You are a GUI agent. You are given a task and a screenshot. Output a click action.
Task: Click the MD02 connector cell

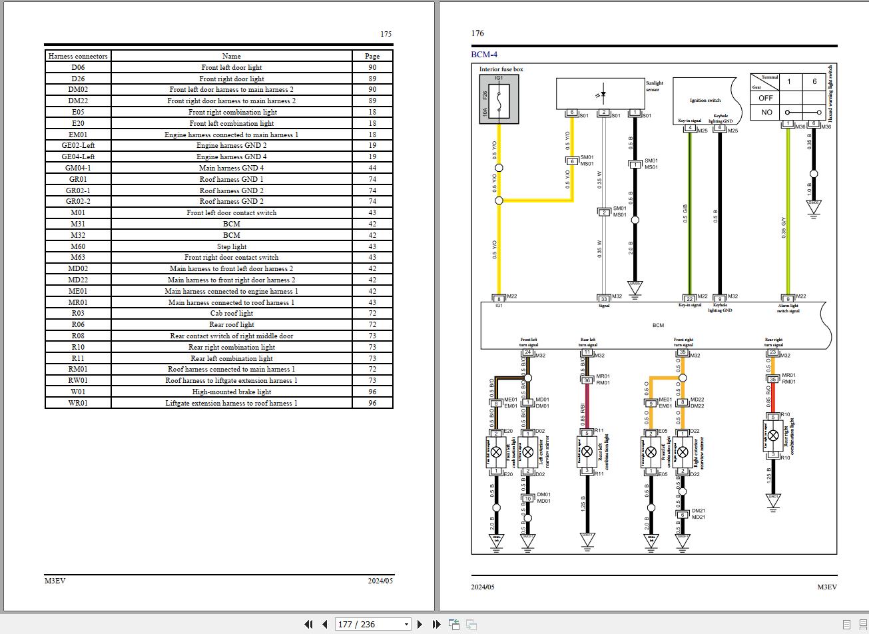[x=78, y=268]
